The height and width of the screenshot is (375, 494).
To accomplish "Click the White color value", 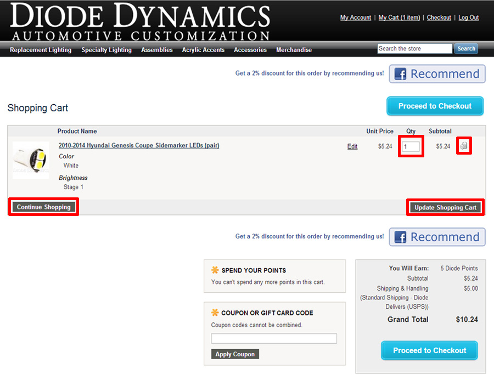I will click(x=71, y=166).
